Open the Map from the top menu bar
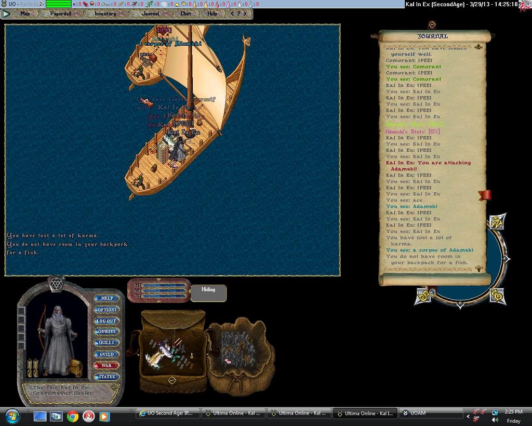This screenshot has height=426, width=532. (25, 14)
